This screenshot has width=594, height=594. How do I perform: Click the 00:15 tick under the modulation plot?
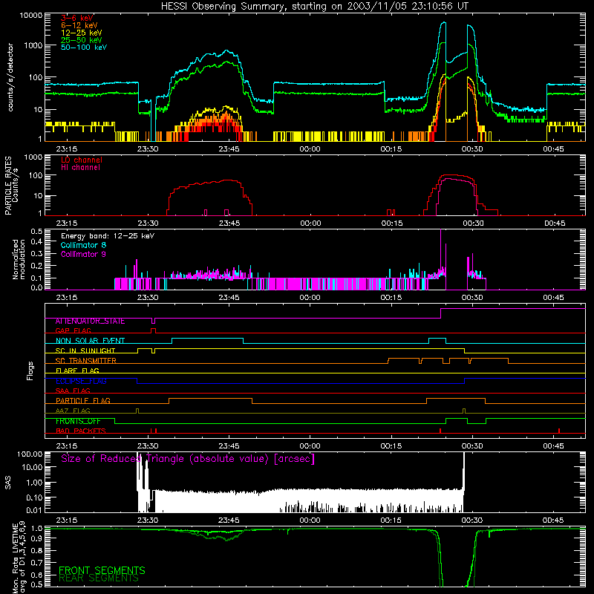coord(391,298)
